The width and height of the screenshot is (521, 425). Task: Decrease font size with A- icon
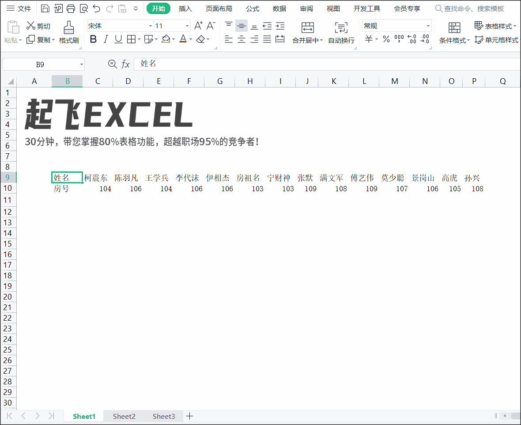[211, 25]
